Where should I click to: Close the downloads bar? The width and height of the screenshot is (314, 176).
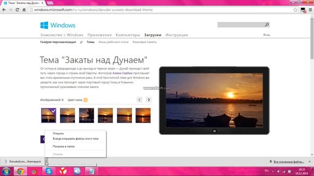point(310,161)
